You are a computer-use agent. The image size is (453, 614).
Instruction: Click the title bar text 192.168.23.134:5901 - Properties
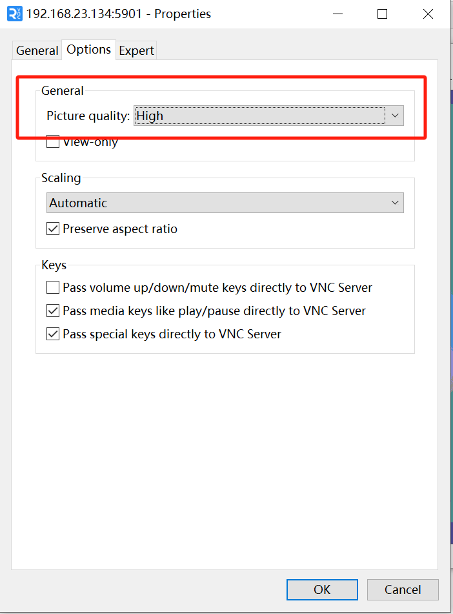tap(119, 14)
